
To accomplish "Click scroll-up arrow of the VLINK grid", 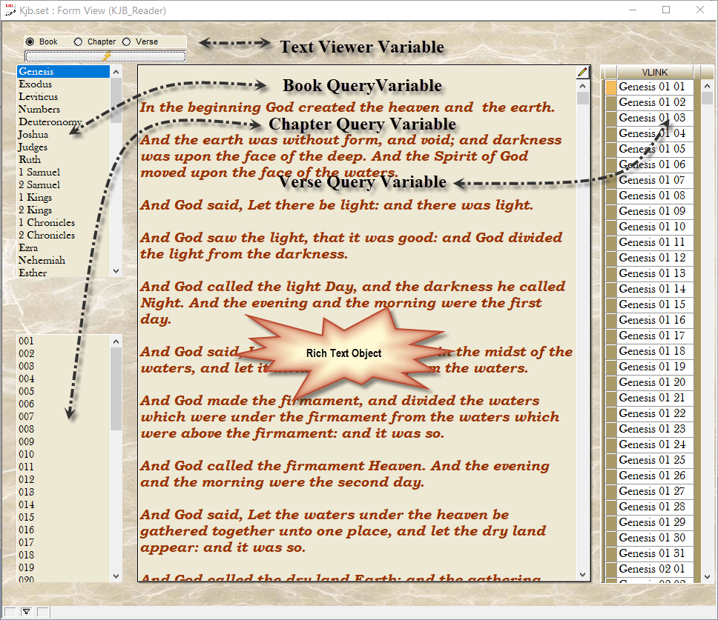I will pyautogui.click(x=707, y=87).
